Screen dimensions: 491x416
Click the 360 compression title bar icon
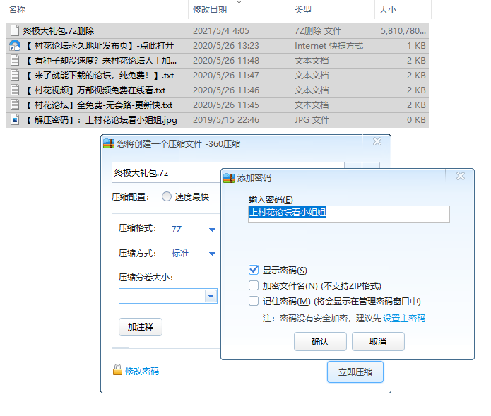pyautogui.click(x=109, y=143)
